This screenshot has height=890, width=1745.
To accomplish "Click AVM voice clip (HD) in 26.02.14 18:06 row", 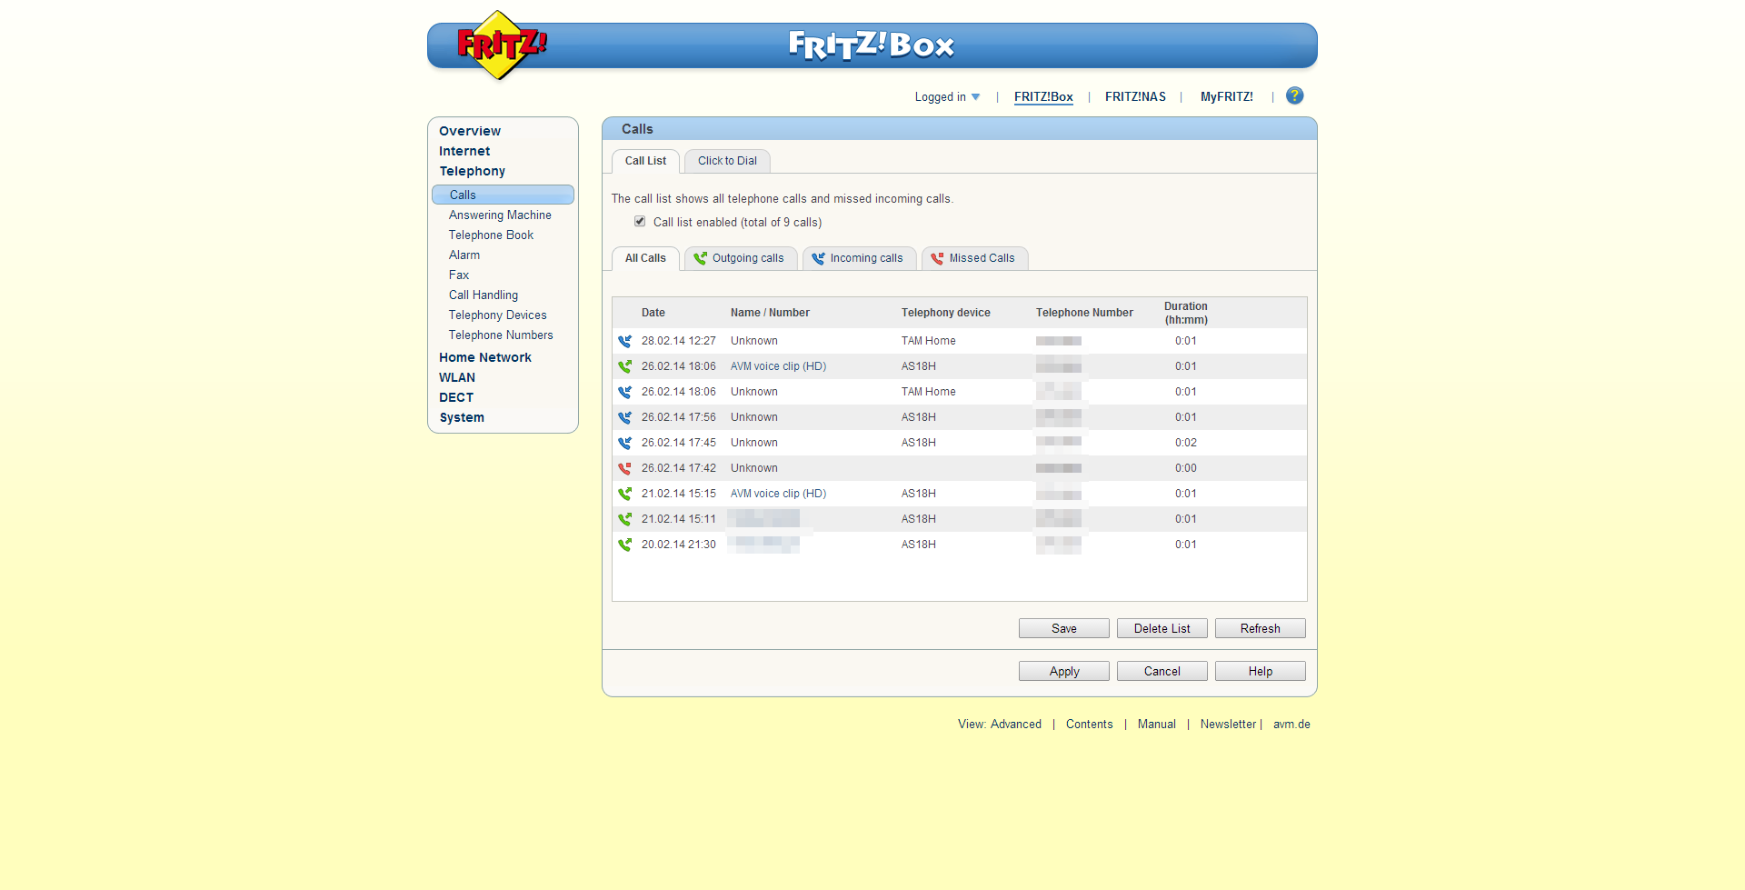I will click(778, 366).
